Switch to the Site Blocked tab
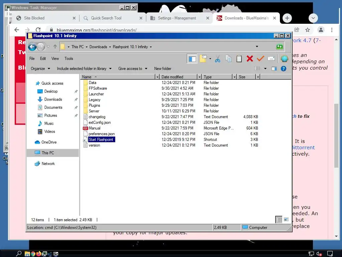342x257 pixels. pyautogui.click(x=45, y=18)
